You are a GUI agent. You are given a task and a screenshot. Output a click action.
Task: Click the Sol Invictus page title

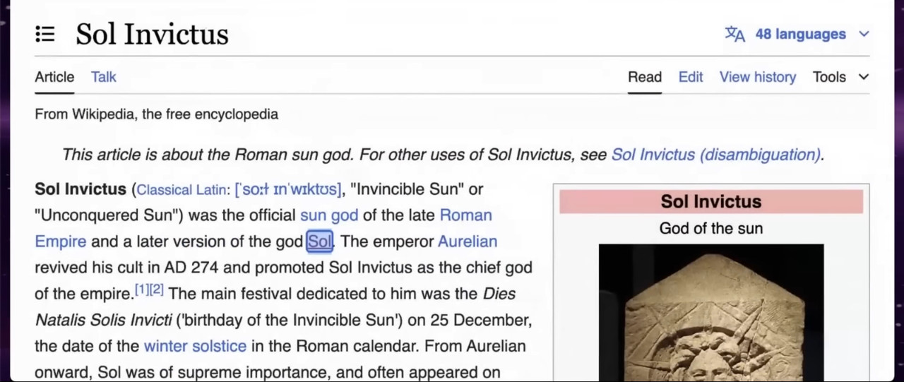pyautogui.click(x=152, y=34)
